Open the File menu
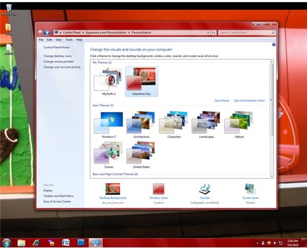Screen dimensions: 307x250 coord(41,40)
